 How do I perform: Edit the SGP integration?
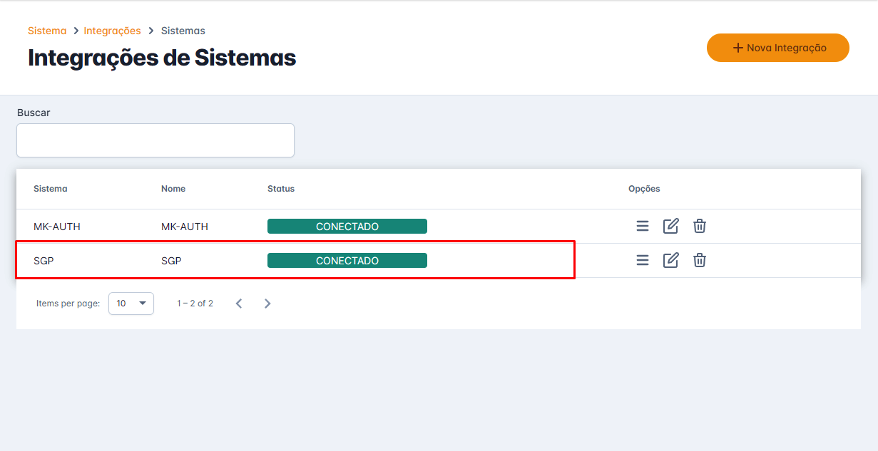(671, 260)
